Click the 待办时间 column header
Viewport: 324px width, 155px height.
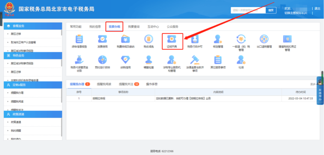click(x=301, y=92)
